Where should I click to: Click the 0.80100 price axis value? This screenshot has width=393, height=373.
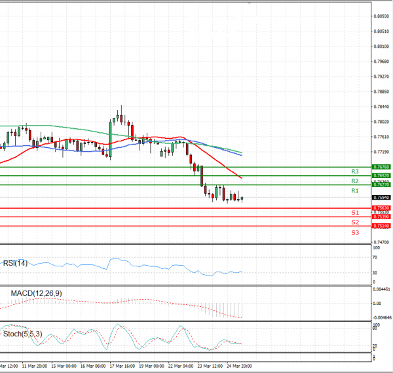click(x=381, y=46)
